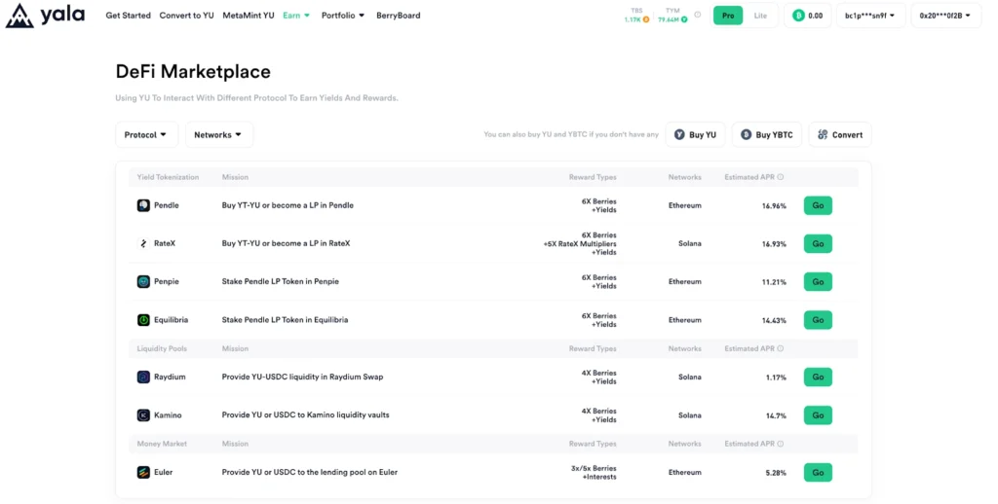Click the Buy YU button

[695, 134]
